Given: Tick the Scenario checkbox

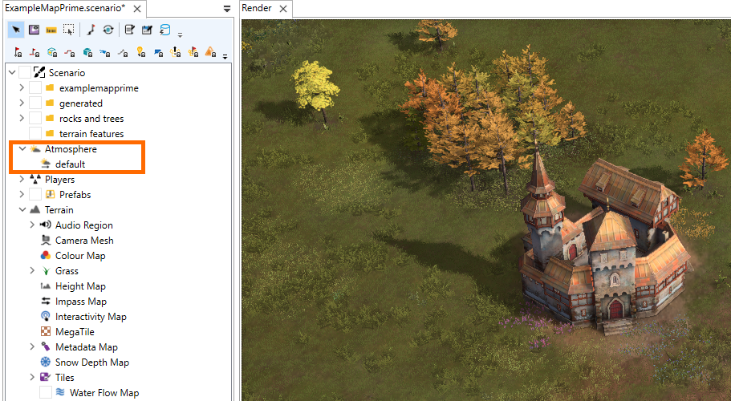Looking at the screenshot, I should [25, 73].
